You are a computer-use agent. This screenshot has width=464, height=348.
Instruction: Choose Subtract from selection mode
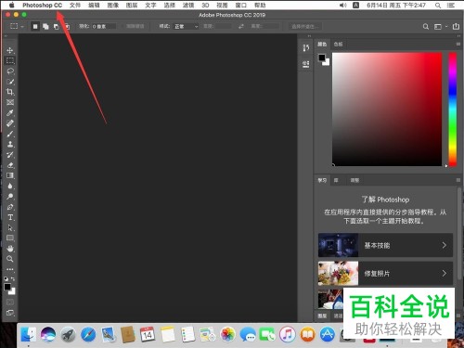pyautogui.click(x=57, y=27)
